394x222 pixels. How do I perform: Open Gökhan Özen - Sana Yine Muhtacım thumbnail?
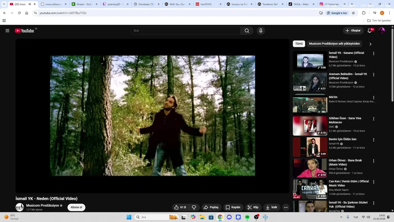click(x=310, y=126)
